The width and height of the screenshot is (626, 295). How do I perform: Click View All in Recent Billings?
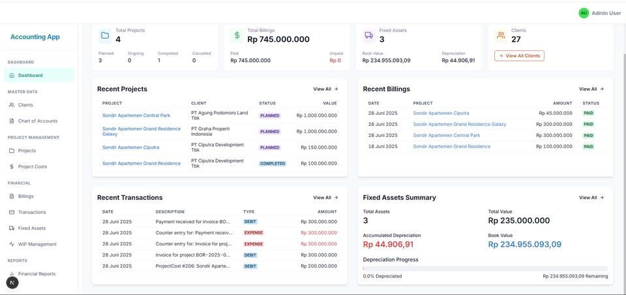point(591,89)
